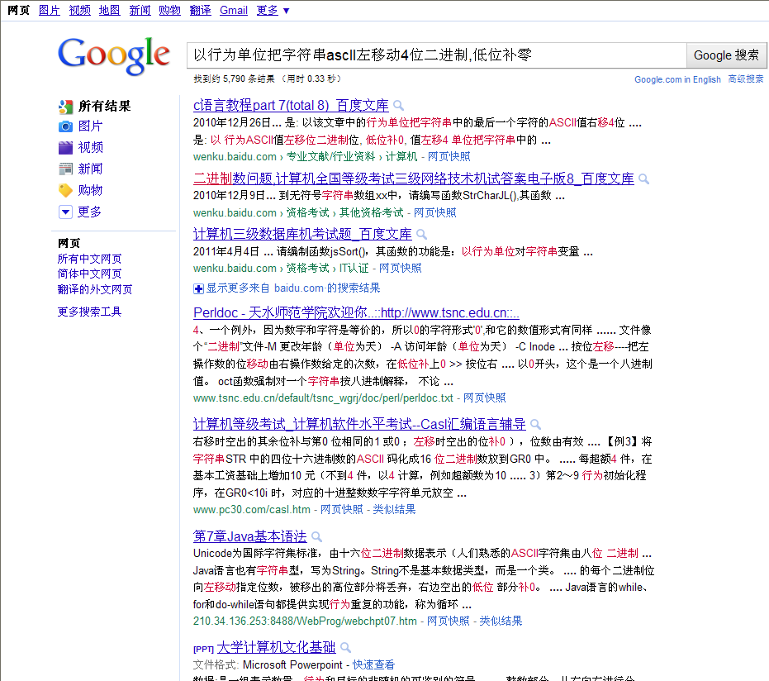Preview the 第7章Java基本语法 result magnifier
This screenshot has height=681, width=769.
tap(317, 536)
